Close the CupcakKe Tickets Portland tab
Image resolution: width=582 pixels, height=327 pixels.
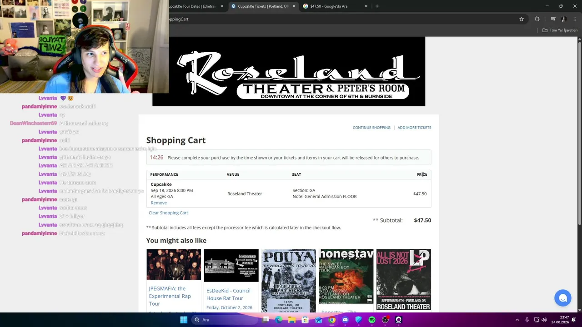(294, 6)
